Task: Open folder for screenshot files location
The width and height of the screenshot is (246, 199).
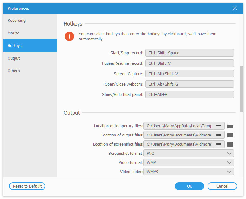Action: tap(230, 144)
